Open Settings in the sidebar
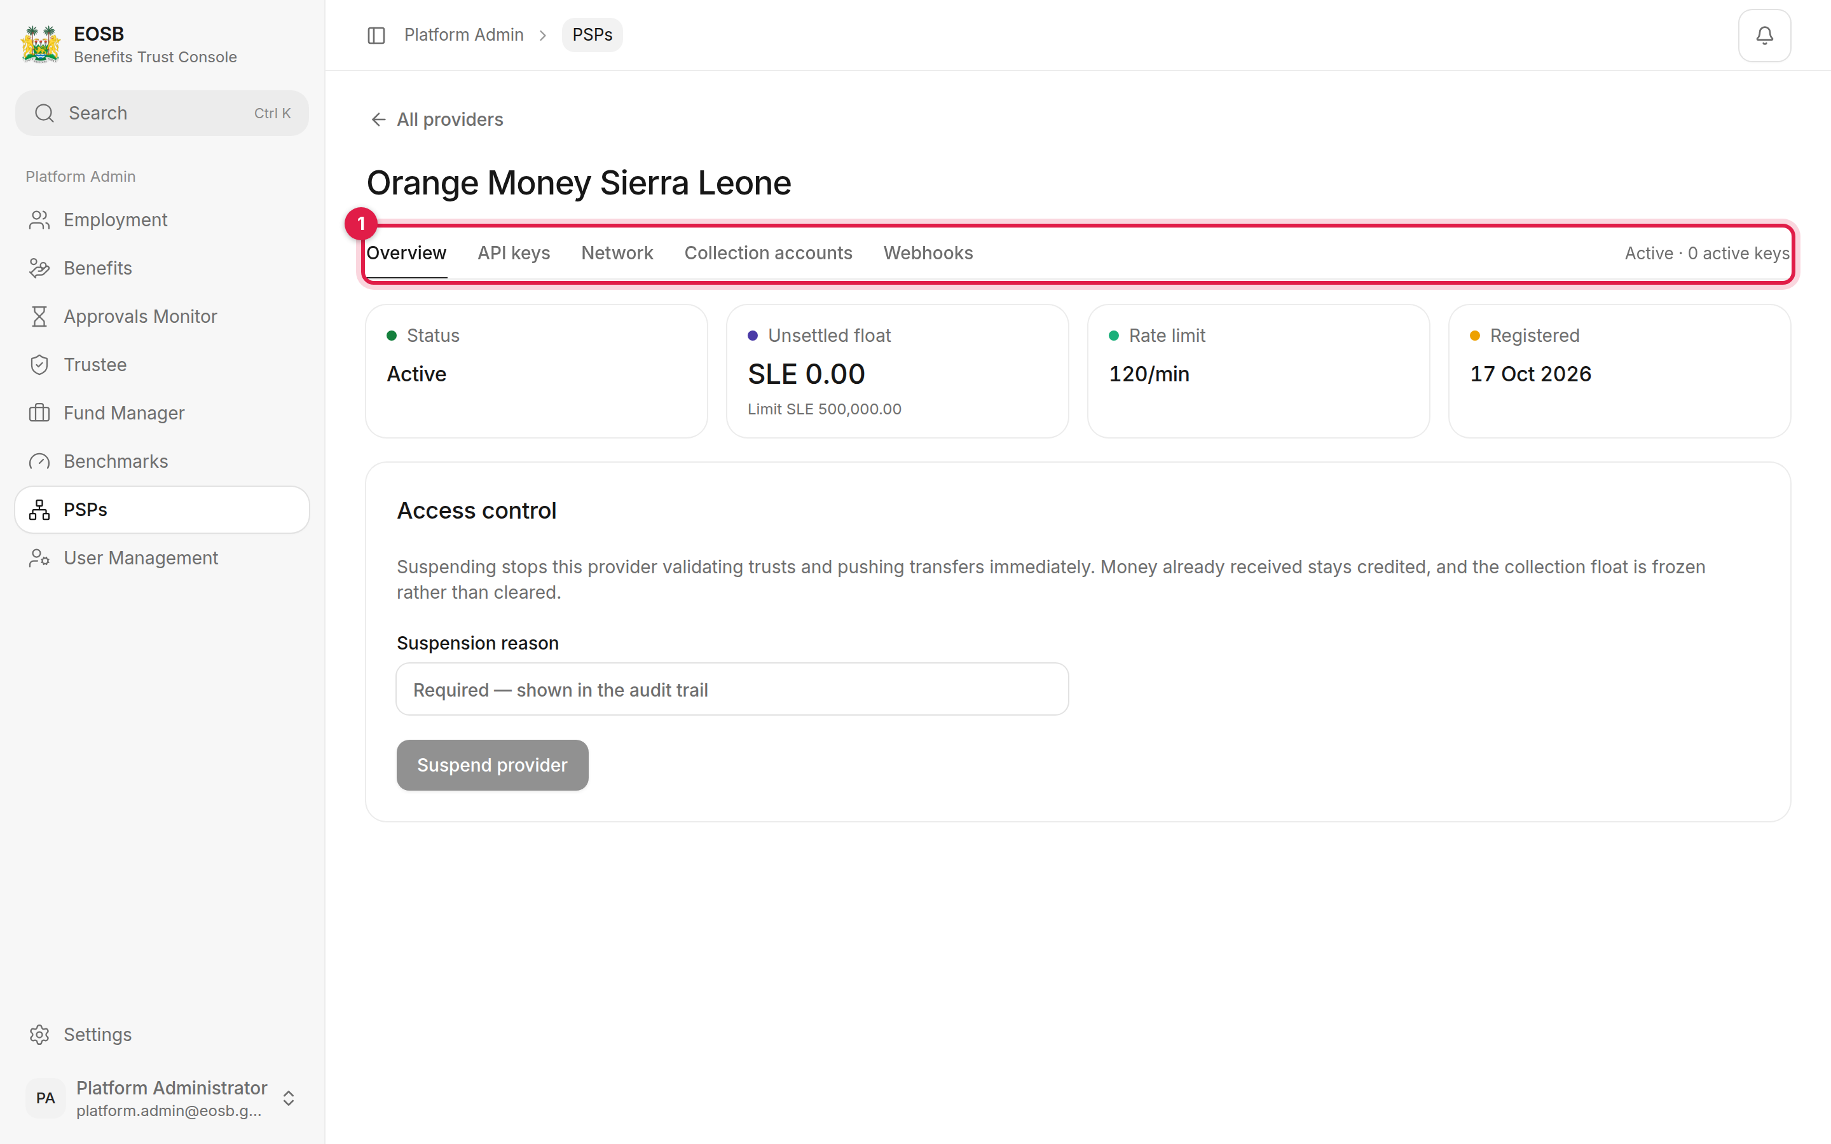1831x1144 pixels. click(162, 1034)
